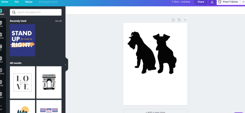Click the add notes icon above page
The height and width of the screenshot is (113, 245).
[x=173, y=20]
